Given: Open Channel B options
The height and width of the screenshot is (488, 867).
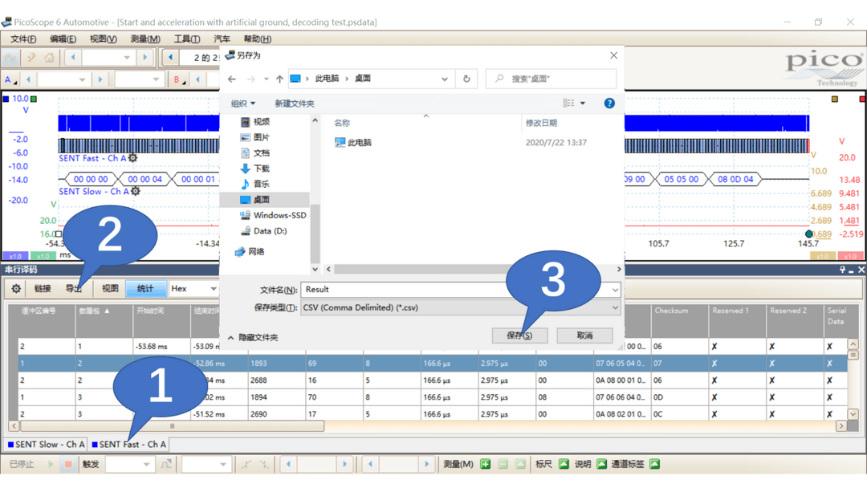Looking at the screenshot, I should (178, 79).
